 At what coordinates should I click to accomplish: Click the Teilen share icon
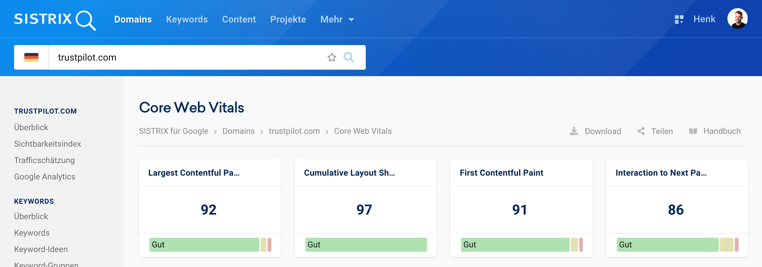[641, 131]
